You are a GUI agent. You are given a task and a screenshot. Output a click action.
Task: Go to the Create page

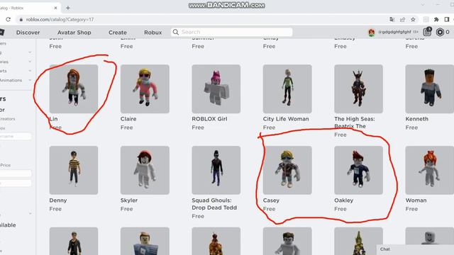[118, 33]
